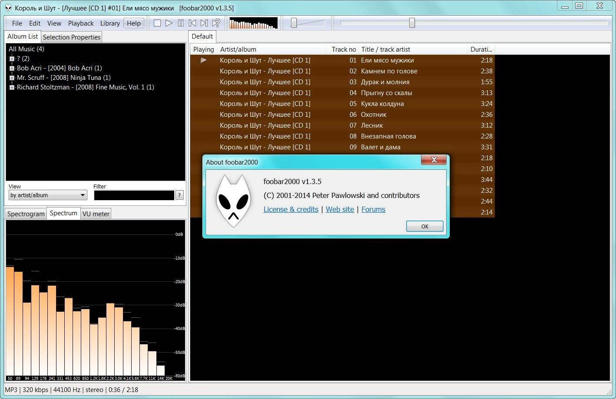Sort by Artist/album column header
This screenshot has height=399, width=616.
pos(272,49)
